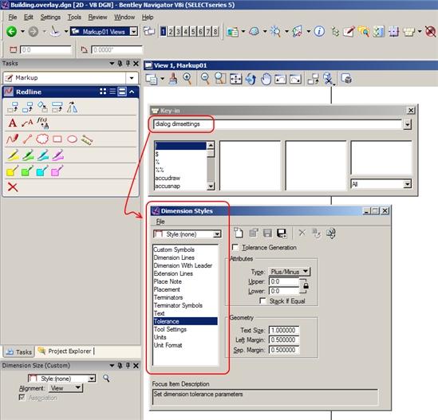Select 'Terminator Symbols' in category list
Viewport: 438px width, 420px height.
[178, 305]
